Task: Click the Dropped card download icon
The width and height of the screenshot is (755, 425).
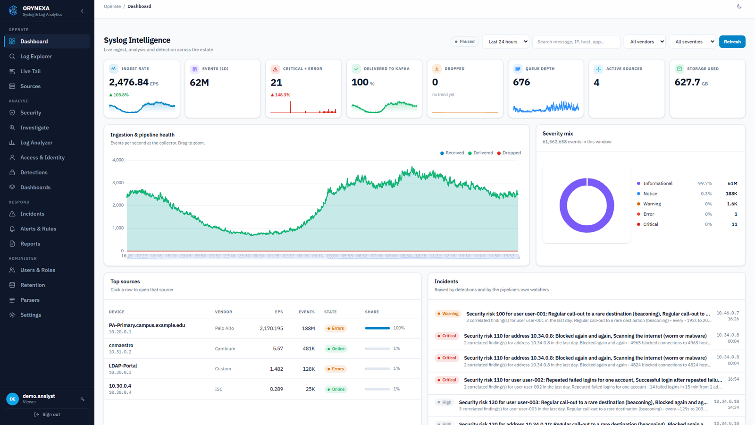Action: tap(437, 69)
